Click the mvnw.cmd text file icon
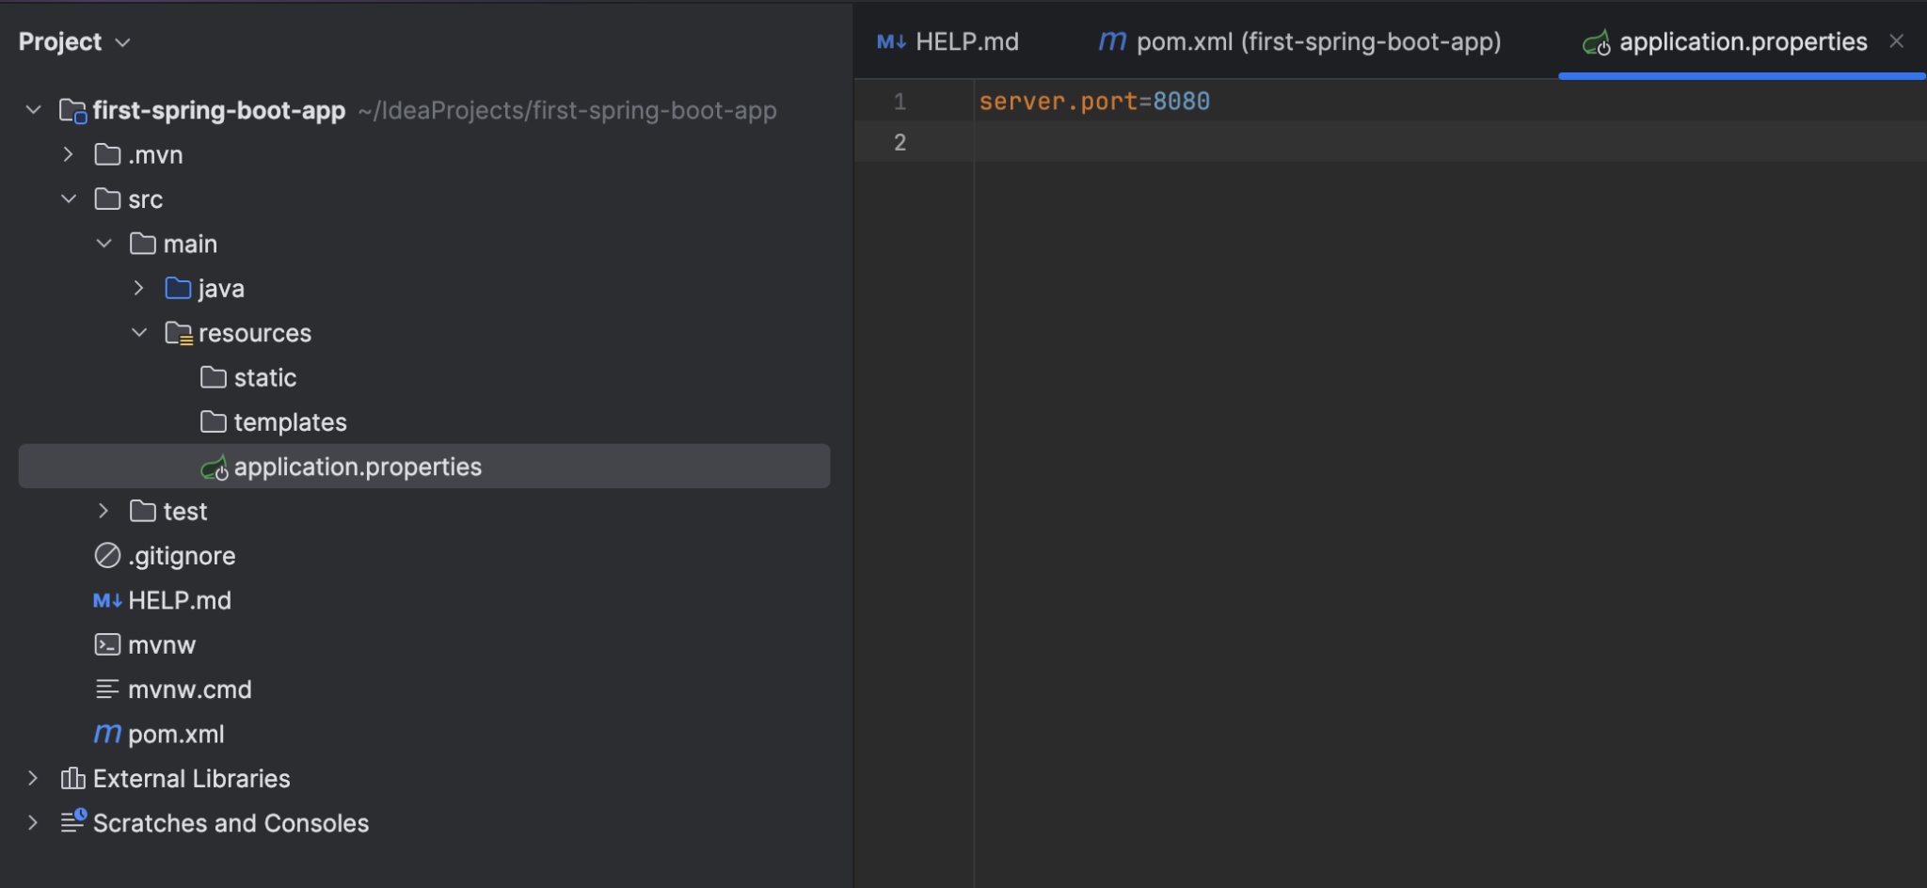Screen dimensions: 1927x888 point(107,690)
